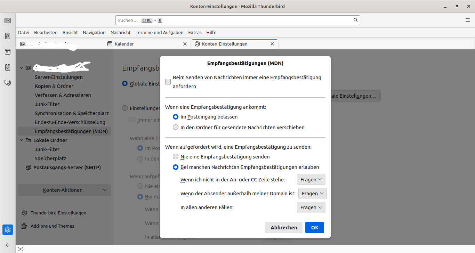Screen dimensions: 475x253
Task: Select Server-Einstellungen in account tree
Action: coord(59,77)
